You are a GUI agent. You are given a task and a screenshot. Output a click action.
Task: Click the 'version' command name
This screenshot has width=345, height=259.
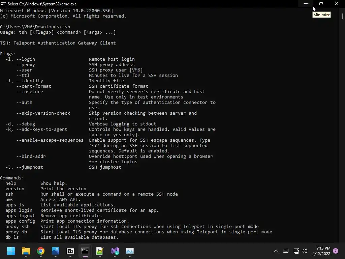pyautogui.click(x=15, y=189)
